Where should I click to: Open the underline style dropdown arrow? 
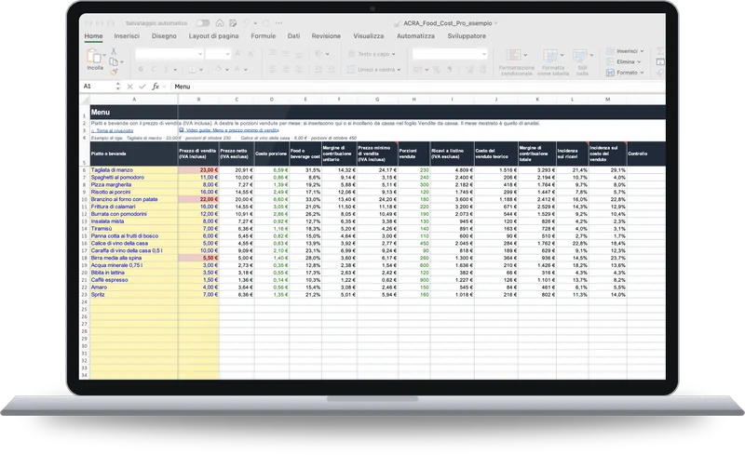tap(175, 70)
